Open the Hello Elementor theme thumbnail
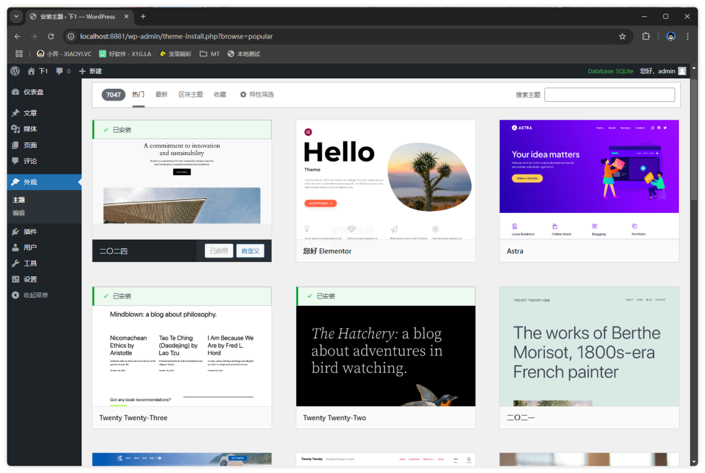Image resolution: width=705 pixels, height=473 pixels. 386,180
